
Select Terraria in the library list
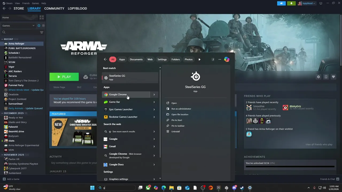pyautogui.click(x=12, y=76)
